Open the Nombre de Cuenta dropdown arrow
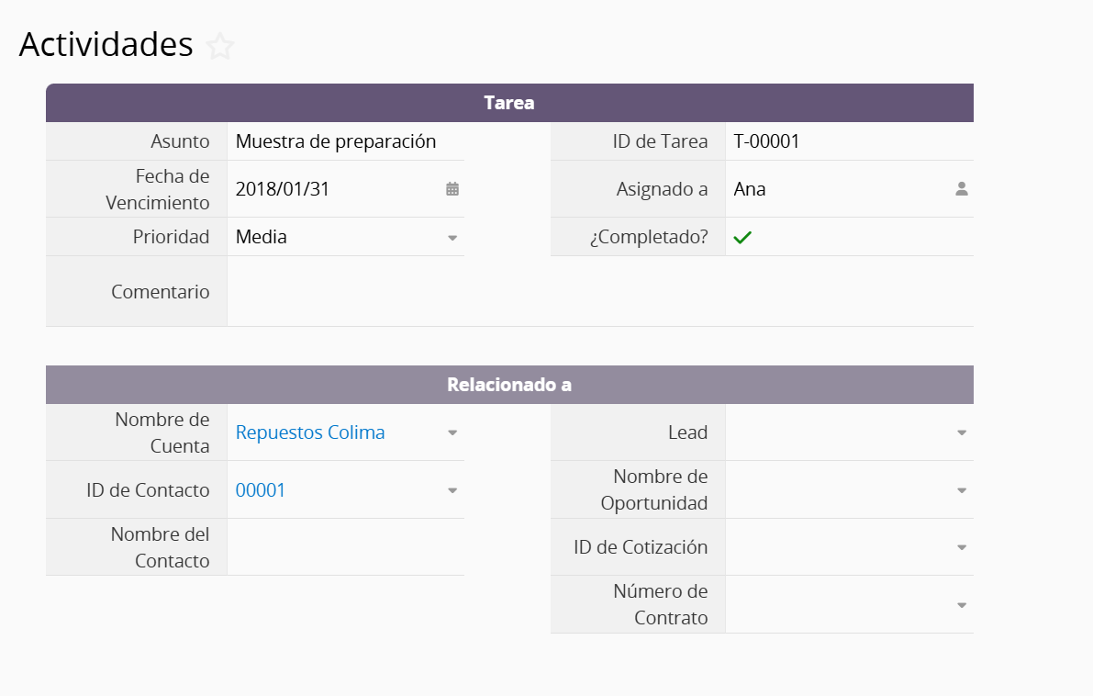 point(452,433)
